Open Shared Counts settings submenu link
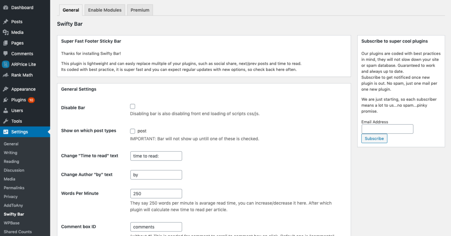The width and height of the screenshot is (451, 236). coord(18,231)
